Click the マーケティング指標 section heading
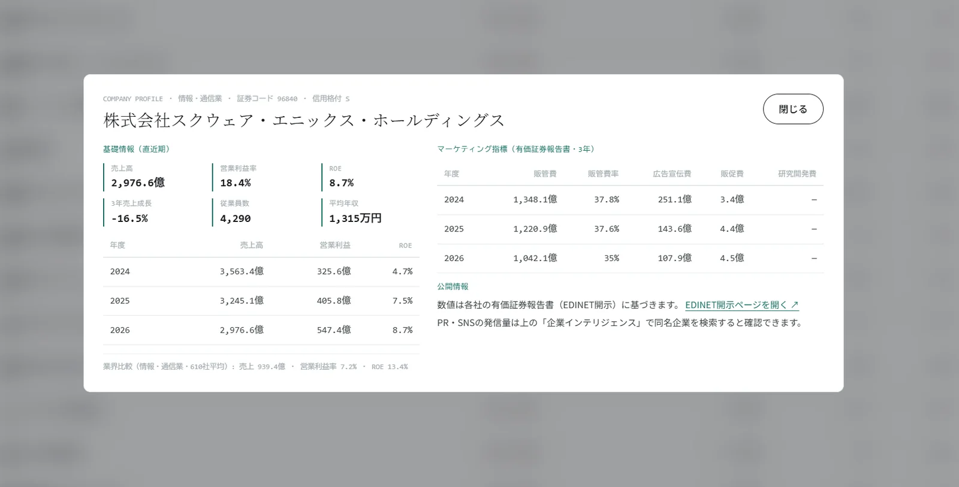959x487 pixels. tap(516, 149)
